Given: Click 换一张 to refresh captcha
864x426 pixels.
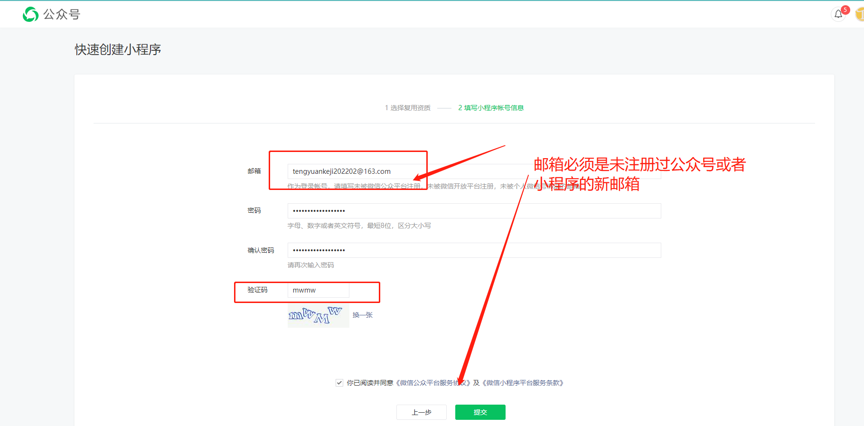Looking at the screenshot, I should click(363, 315).
